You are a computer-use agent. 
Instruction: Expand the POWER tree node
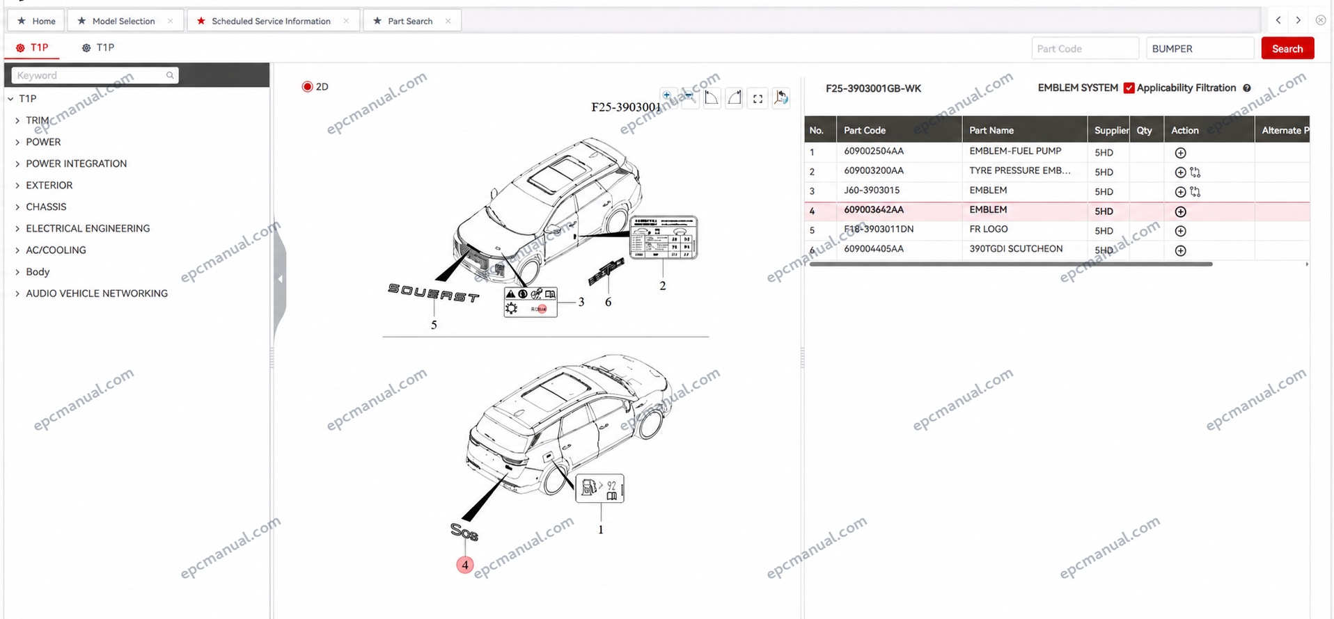click(17, 142)
